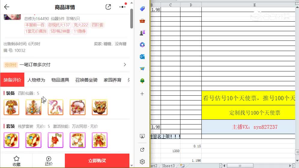This screenshot has width=299, height=168.
Task: Click product page scroll-down arrow
Action: (131, 166)
